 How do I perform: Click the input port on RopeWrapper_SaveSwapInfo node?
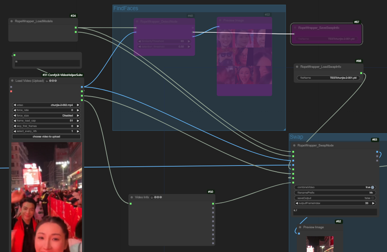[294, 34]
